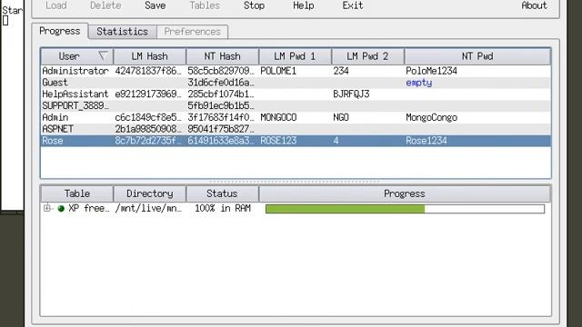Click Admin's LM hash c6c1849cf8e5
This screenshot has width=582, height=327.
[x=148, y=117]
